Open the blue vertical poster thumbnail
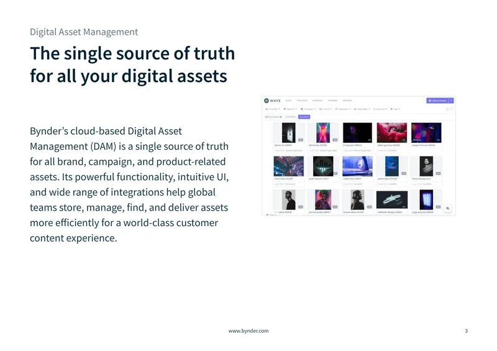The height and width of the screenshot is (351, 497). pos(392,166)
